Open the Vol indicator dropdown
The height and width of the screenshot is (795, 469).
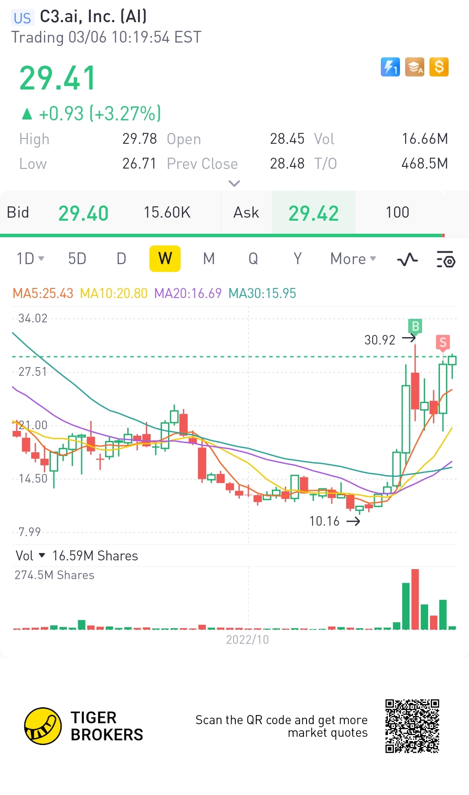[30, 556]
